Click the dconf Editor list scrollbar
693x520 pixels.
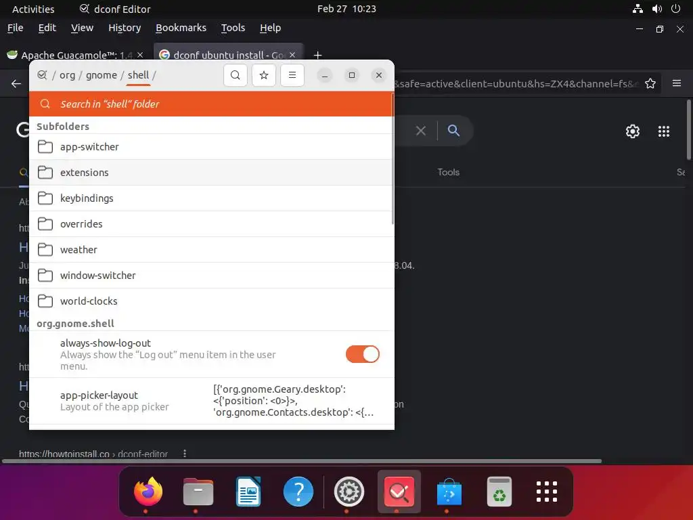tap(393, 158)
